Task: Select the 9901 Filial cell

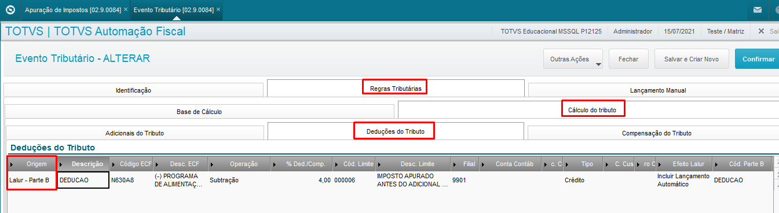Action: point(465,180)
